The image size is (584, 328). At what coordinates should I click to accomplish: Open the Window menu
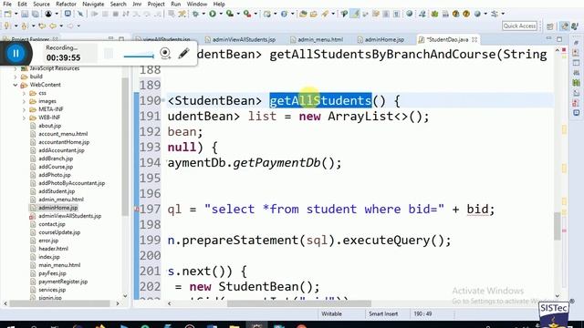pos(197,4)
